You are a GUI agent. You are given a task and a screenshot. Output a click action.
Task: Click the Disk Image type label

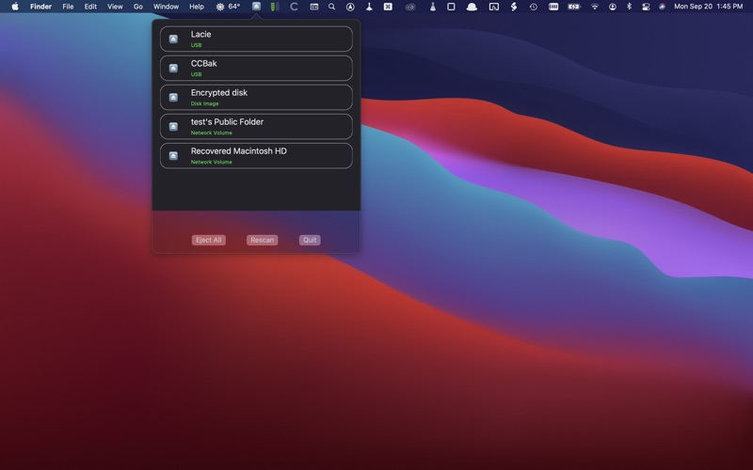point(204,103)
